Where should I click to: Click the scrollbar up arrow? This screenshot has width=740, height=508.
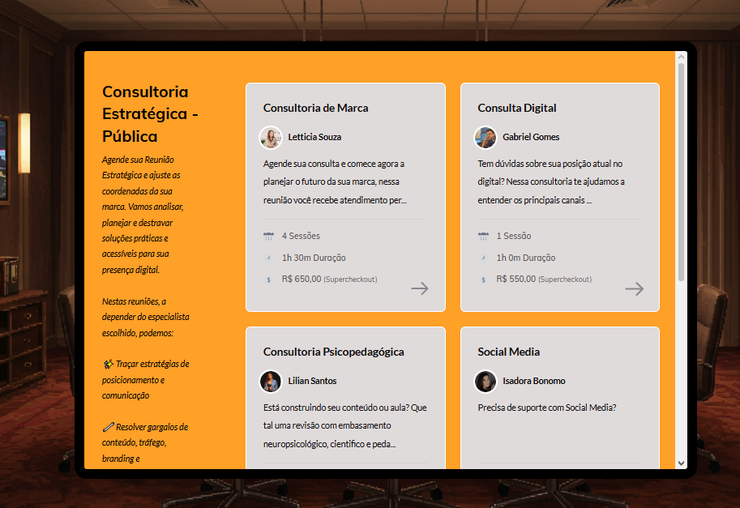coord(681,57)
